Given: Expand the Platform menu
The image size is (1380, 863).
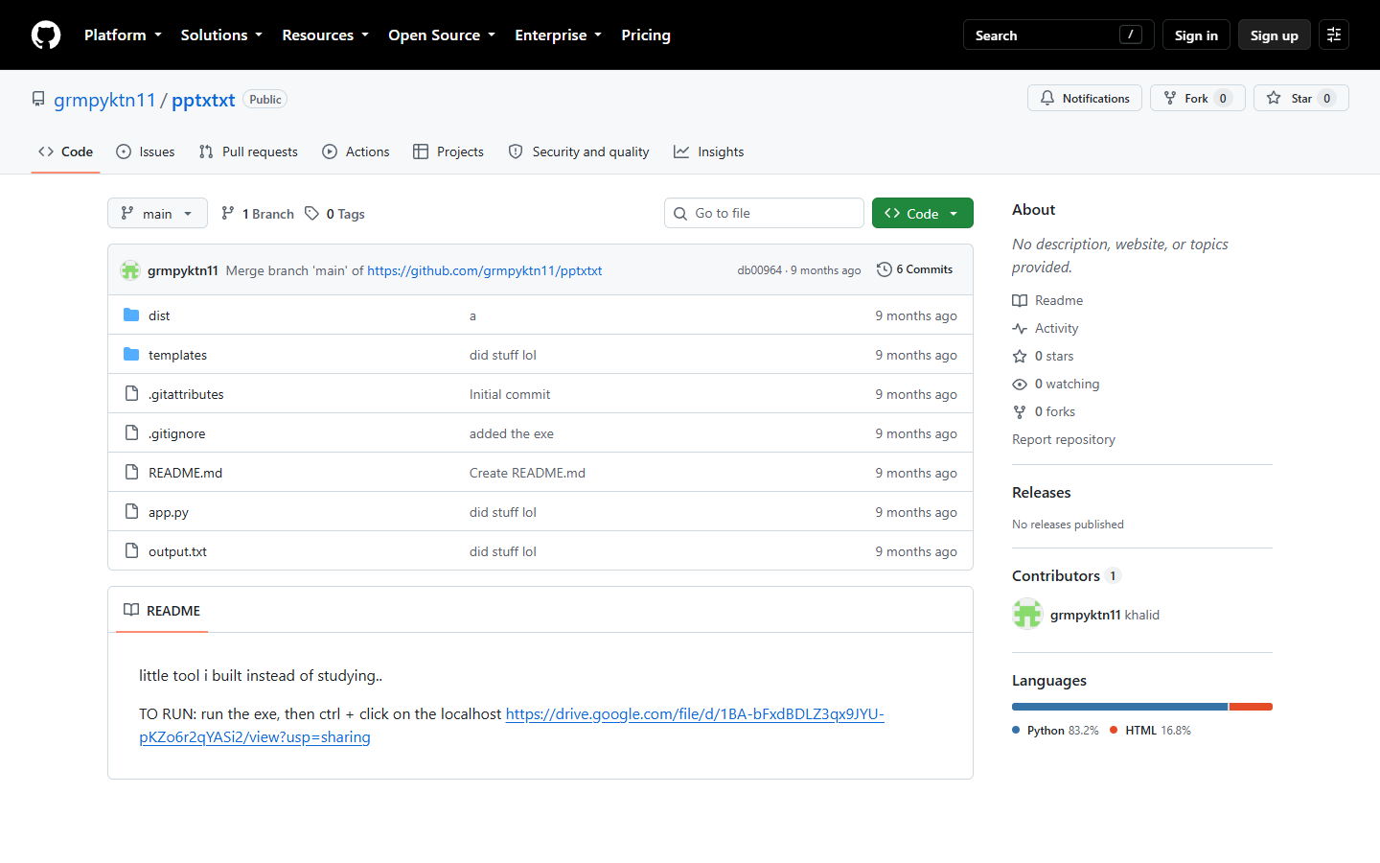Looking at the screenshot, I should point(123,35).
